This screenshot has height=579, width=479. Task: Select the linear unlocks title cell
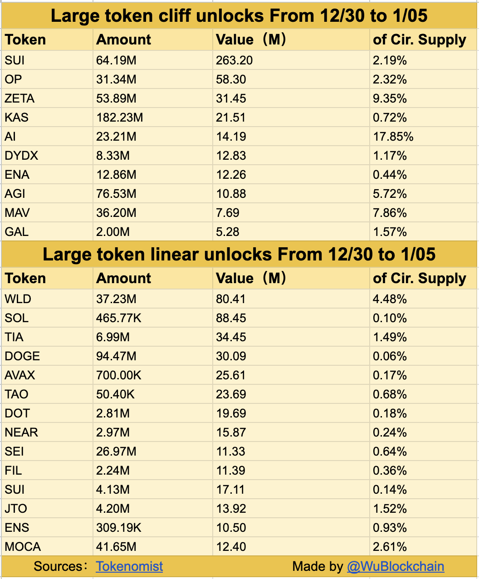[239, 255]
